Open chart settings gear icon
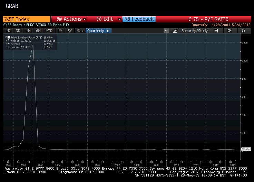254x182 pixels. [243, 31]
